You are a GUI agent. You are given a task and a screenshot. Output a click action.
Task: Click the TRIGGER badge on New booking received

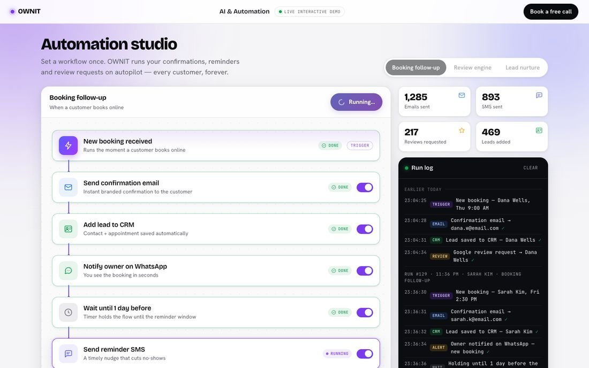(x=360, y=145)
